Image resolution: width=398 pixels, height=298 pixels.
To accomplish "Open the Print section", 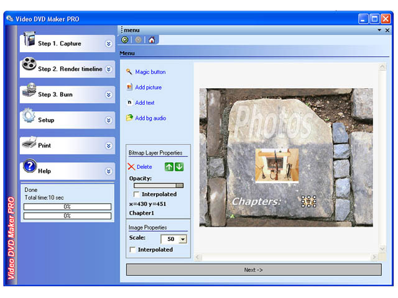I will point(67,145).
